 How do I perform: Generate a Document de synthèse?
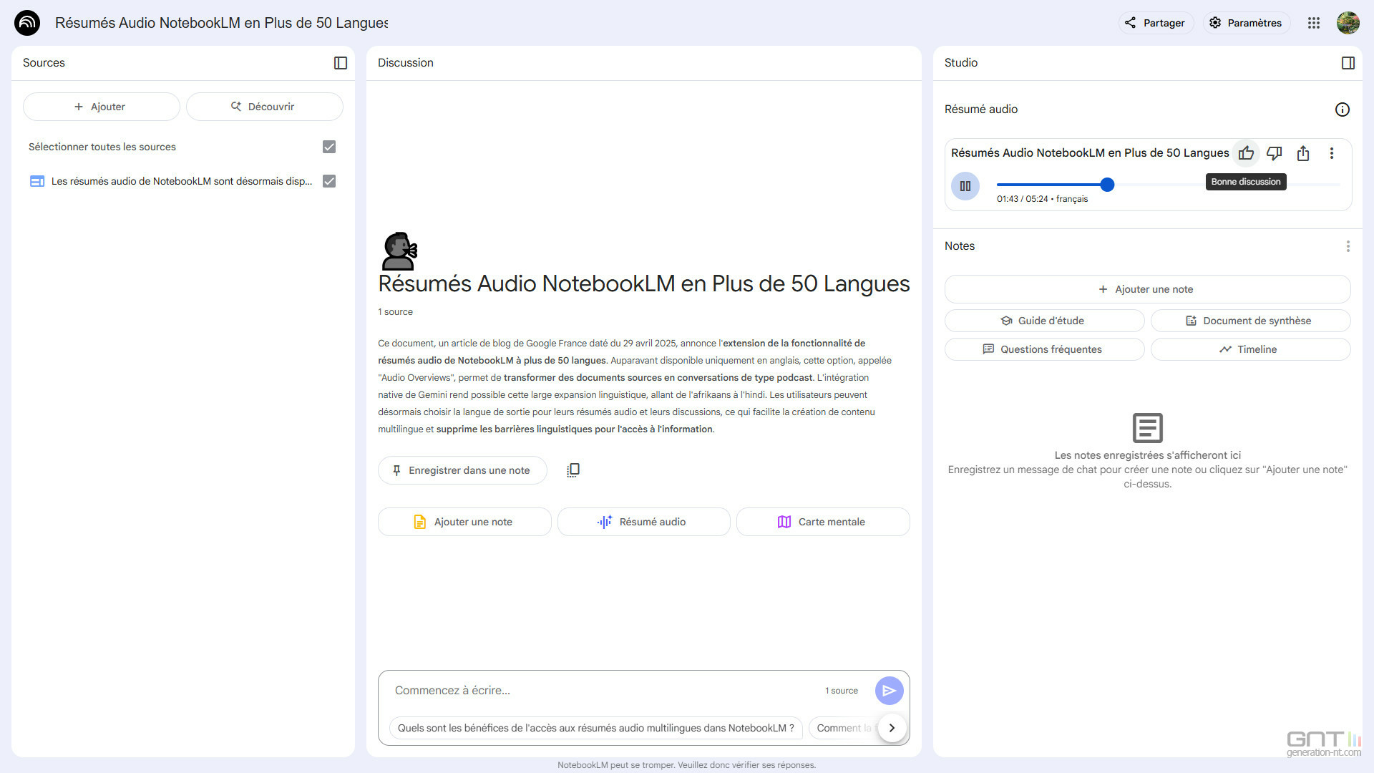point(1250,321)
